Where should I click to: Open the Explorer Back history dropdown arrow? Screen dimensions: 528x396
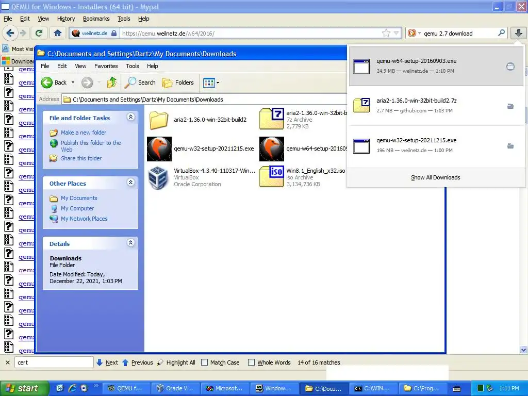tap(73, 82)
